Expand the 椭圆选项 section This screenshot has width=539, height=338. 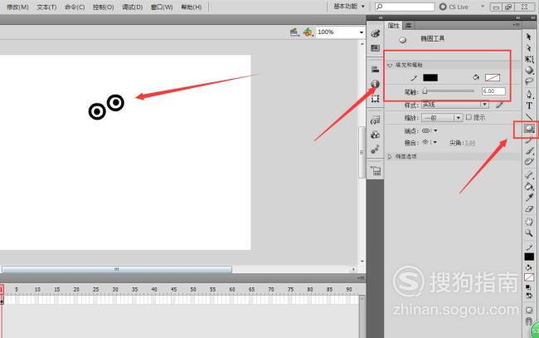[x=390, y=156]
